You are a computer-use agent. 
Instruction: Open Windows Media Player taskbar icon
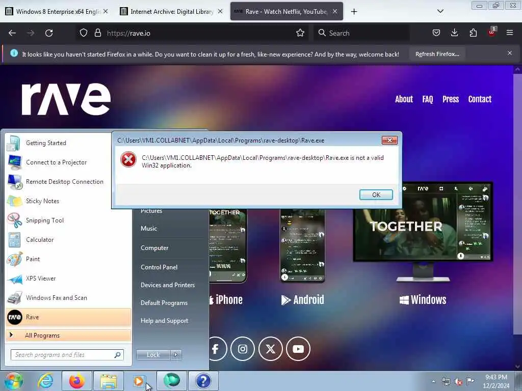click(139, 381)
